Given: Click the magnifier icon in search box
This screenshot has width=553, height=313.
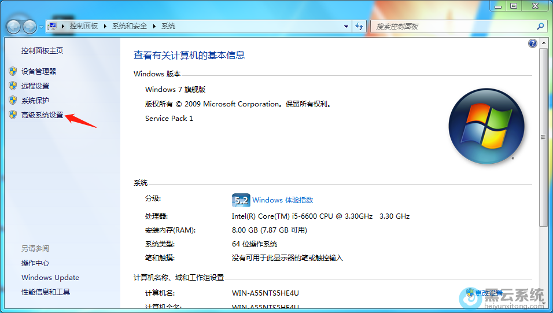Looking at the screenshot, I should pyautogui.click(x=540, y=27).
